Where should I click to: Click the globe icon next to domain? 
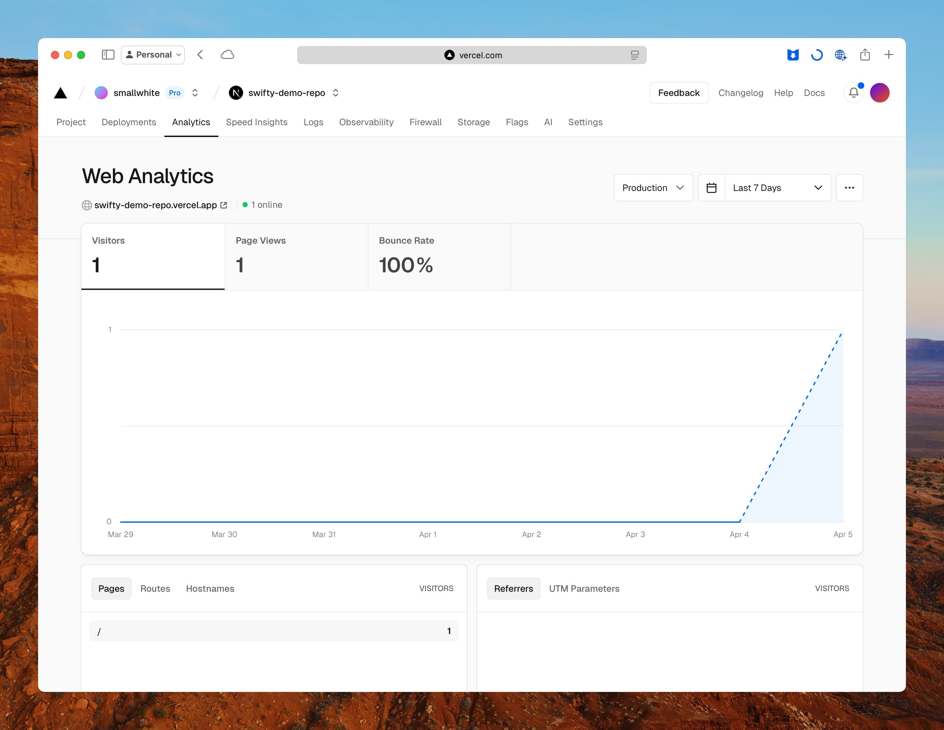87,205
